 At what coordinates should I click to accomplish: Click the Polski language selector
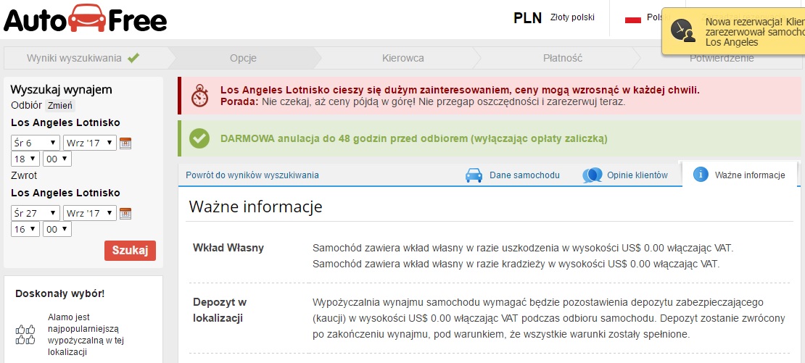pos(648,18)
